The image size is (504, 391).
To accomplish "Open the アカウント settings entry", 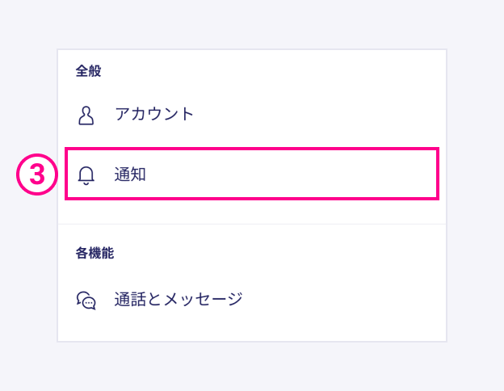I will (153, 114).
